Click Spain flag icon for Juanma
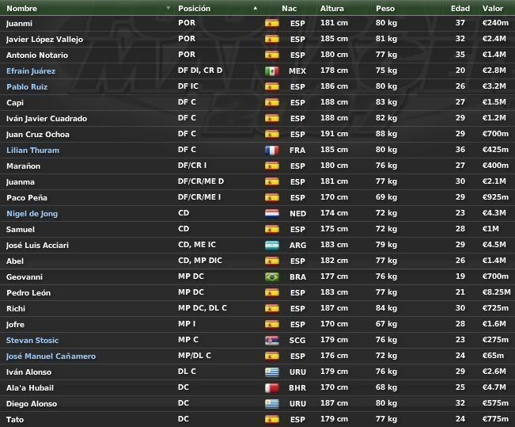Screen dimensions: 515x427 [272, 181]
